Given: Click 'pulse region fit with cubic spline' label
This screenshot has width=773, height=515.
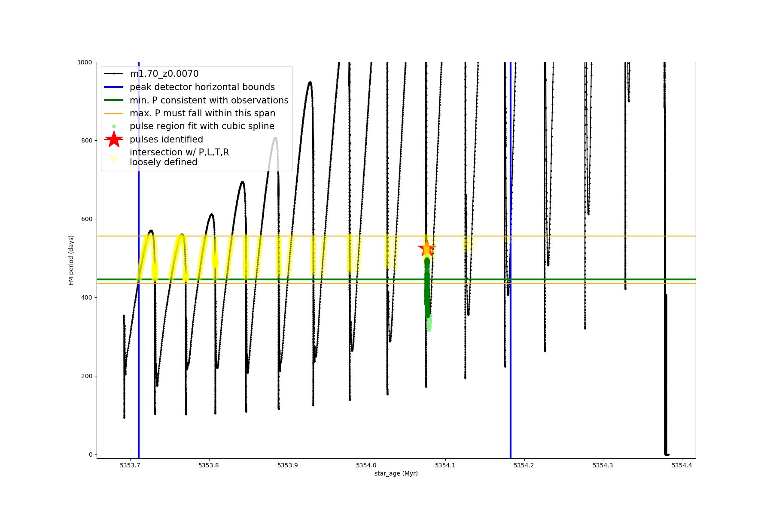Looking at the screenshot, I should (x=202, y=126).
